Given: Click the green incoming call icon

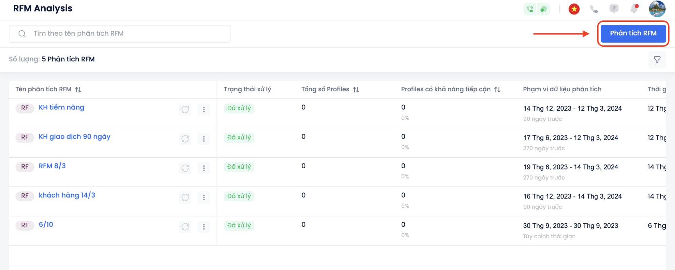Looking at the screenshot, I should pos(530,9).
